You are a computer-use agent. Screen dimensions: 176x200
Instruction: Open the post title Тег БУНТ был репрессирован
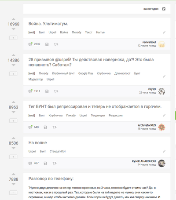point(95,107)
